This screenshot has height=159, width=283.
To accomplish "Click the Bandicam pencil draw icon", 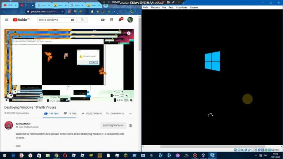I will pos(173,2).
